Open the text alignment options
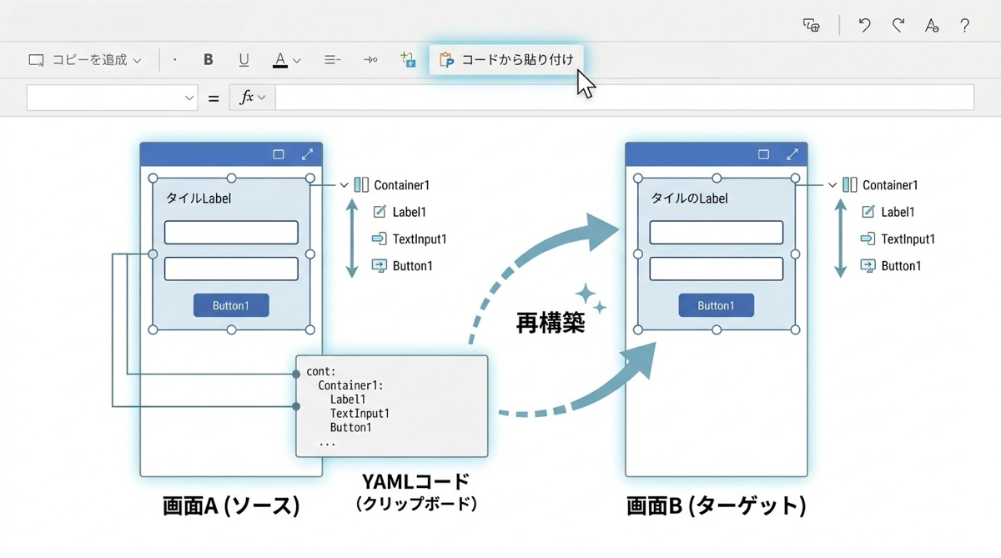 pyautogui.click(x=332, y=60)
